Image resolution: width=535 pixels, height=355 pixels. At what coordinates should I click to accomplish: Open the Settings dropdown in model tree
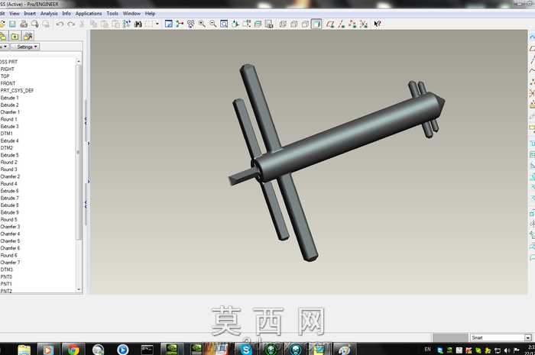click(27, 47)
